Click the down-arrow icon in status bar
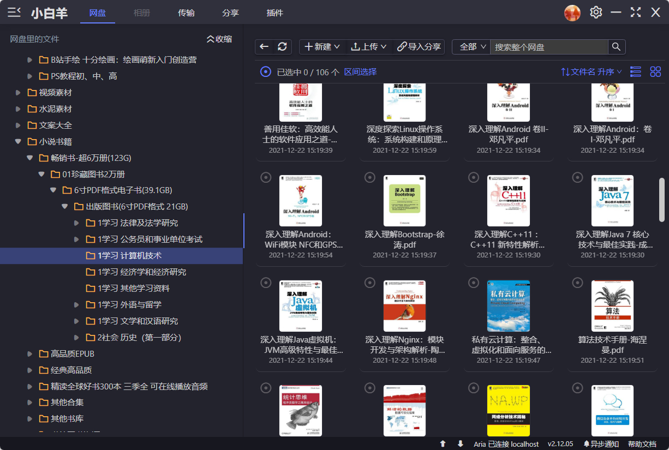The height and width of the screenshot is (450, 669). [461, 443]
